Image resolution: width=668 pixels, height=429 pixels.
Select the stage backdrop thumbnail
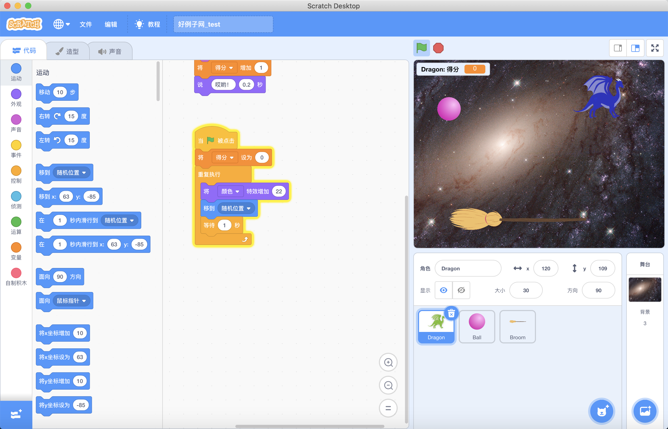point(645,289)
